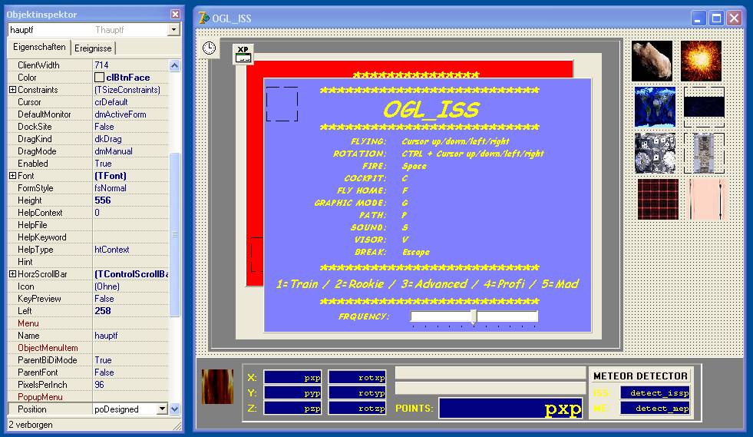The image size is (753, 437).
Task: Click the wood texture image in bottom panel
Action: pyautogui.click(x=217, y=386)
